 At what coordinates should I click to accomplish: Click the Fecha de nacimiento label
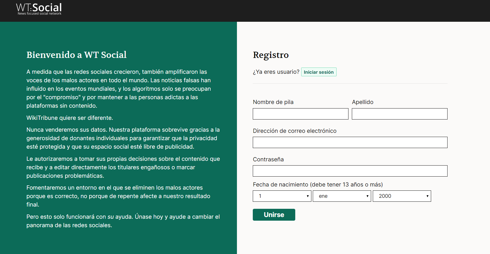click(x=318, y=184)
